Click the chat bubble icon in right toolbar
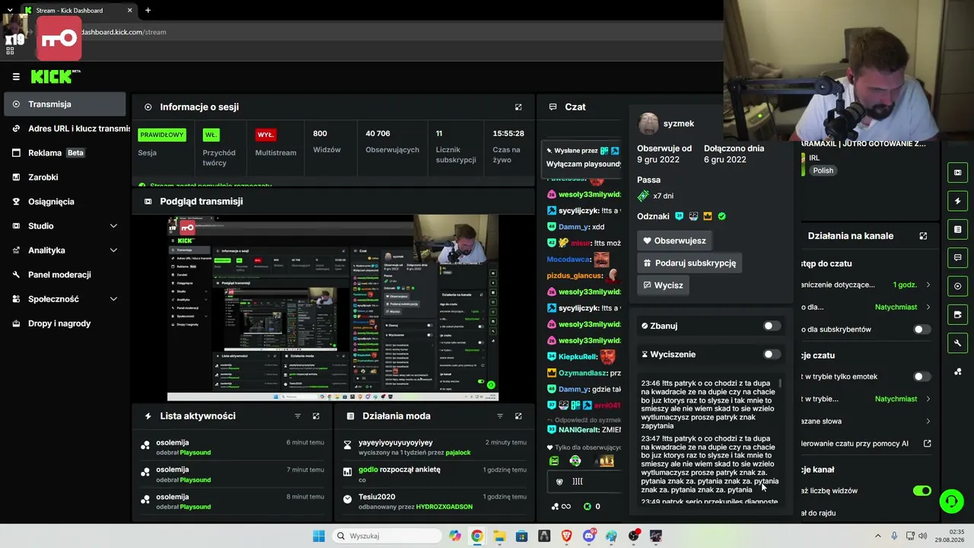The width and height of the screenshot is (974, 548). [x=957, y=257]
